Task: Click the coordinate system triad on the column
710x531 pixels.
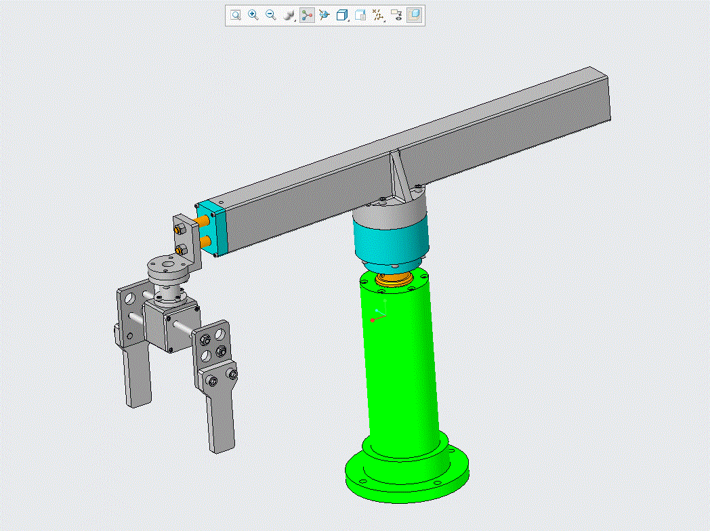Action: 379,312
